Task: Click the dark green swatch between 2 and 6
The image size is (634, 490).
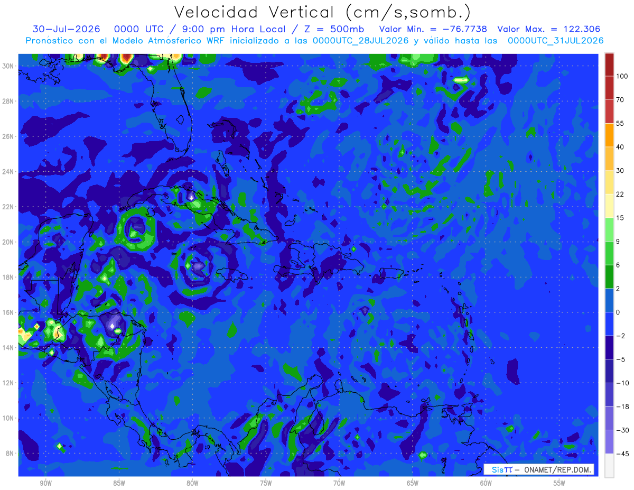Action: tap(609, 276)
